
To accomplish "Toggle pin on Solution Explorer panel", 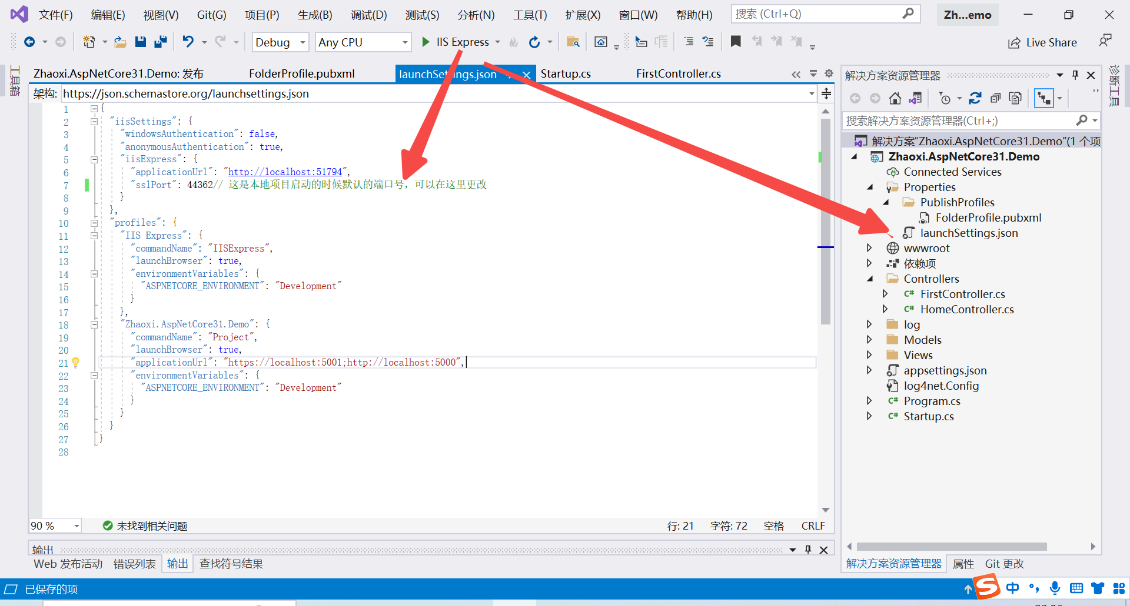I will pyautogui.click(x=1075, y=75).
